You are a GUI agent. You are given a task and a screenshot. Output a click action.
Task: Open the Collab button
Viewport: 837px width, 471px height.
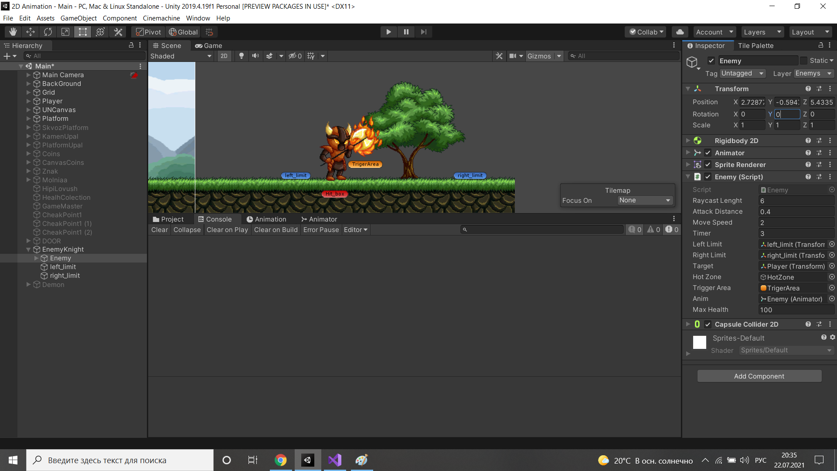[646, 32]
